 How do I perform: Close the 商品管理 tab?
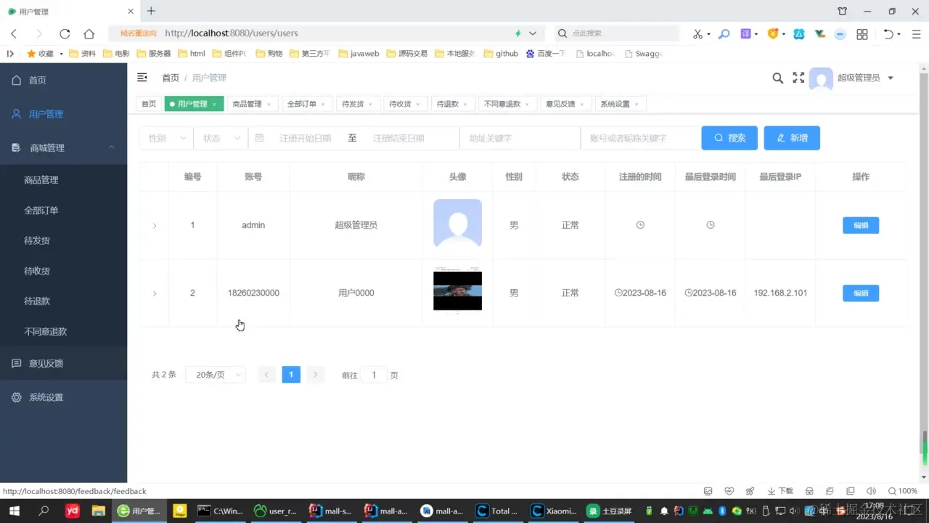[x=269, y=105]
